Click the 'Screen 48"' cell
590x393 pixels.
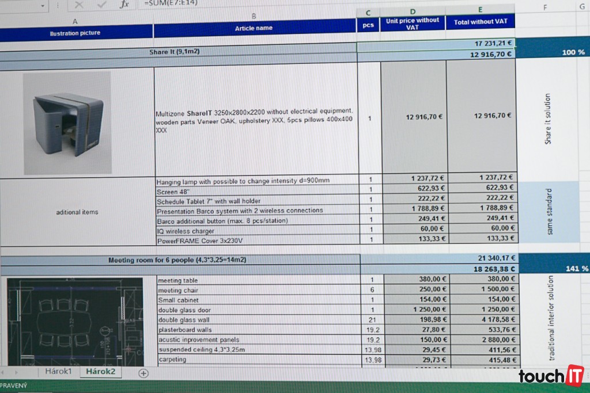(258, 191)
